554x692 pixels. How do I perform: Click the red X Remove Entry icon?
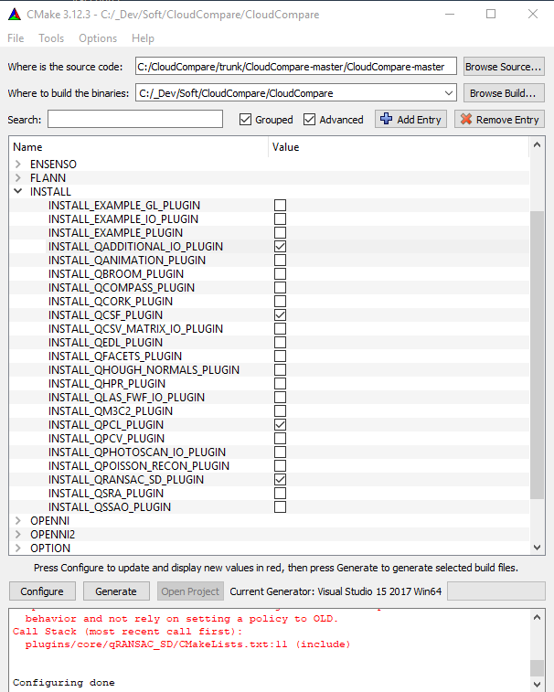pyautogui.click(x=466, y=119)
